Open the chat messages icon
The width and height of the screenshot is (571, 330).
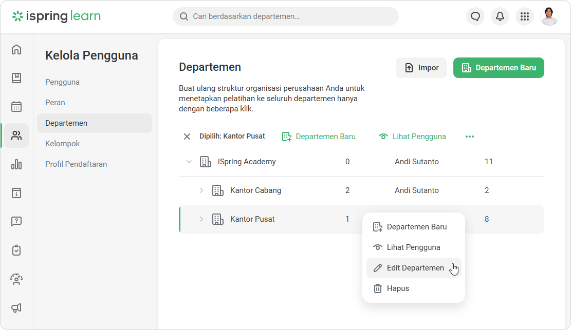[475, 16]
